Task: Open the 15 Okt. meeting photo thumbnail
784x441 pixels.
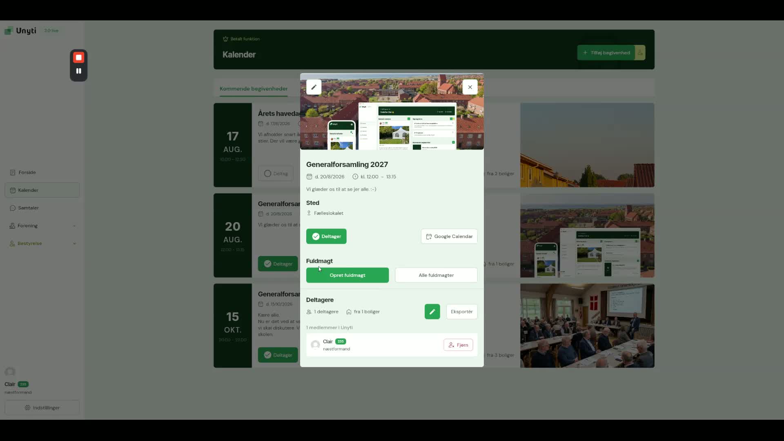Action: (x=587, y=325)
